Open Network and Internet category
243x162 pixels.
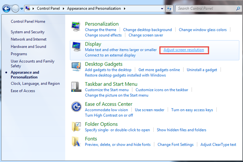29,39
